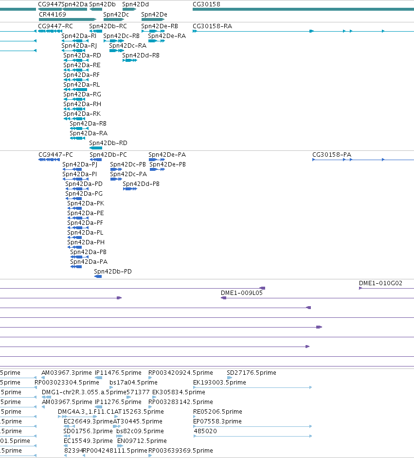Viewport: 414px width, 458px height.
Task: Select the Spn42Dc gene label
Action: (116, 14)
